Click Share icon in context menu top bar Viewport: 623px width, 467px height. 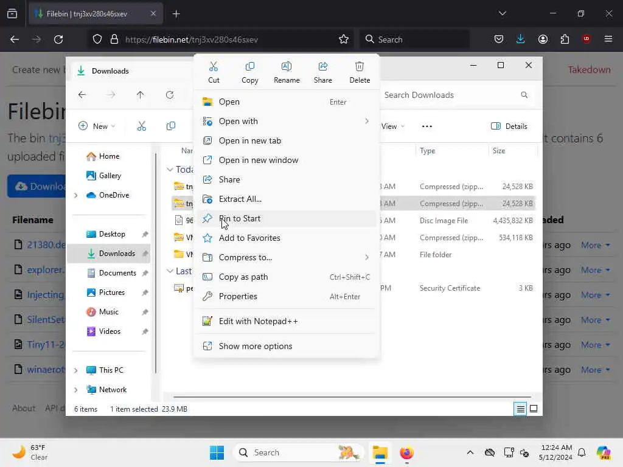(x=322, y=72)
